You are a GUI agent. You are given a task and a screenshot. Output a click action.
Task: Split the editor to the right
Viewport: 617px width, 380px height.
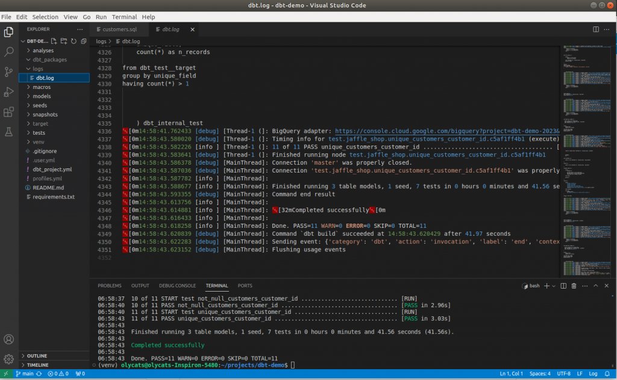point(596,29)
